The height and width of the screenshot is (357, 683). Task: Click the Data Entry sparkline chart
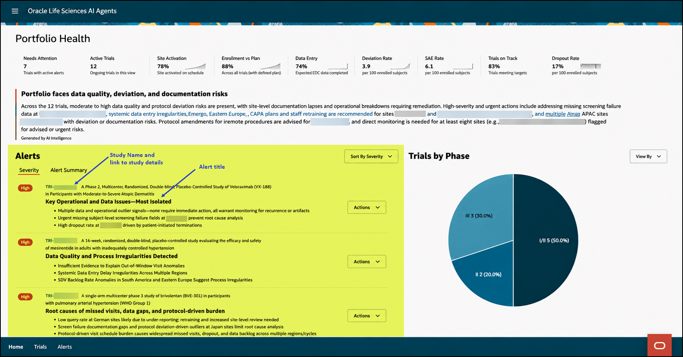(338, 66)
